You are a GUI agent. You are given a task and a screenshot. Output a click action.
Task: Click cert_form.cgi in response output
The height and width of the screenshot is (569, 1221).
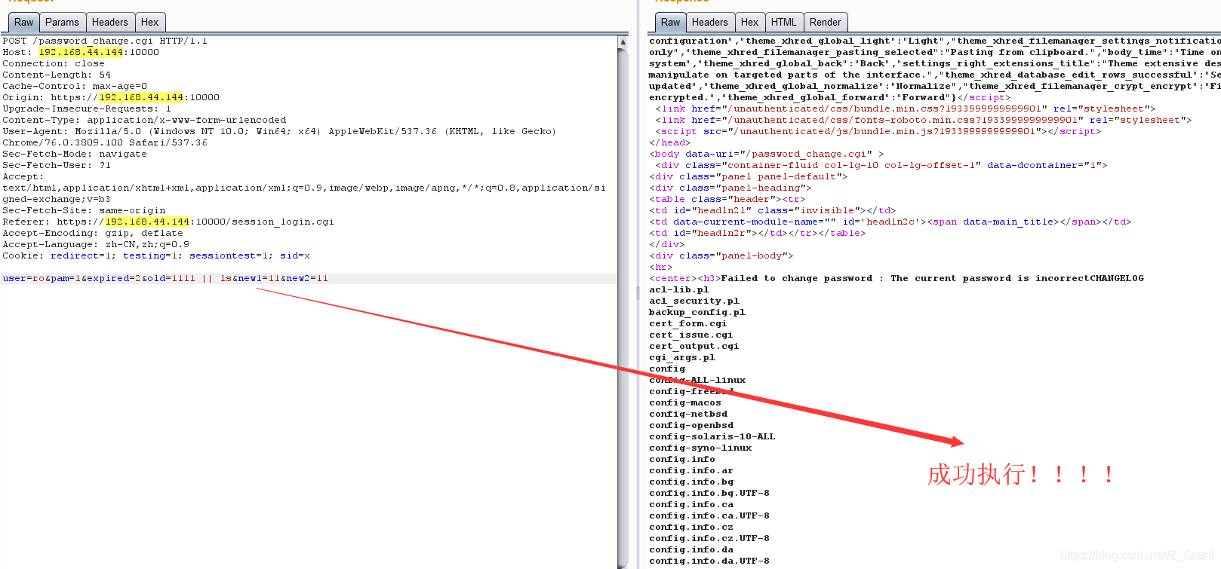click(688, 323)
